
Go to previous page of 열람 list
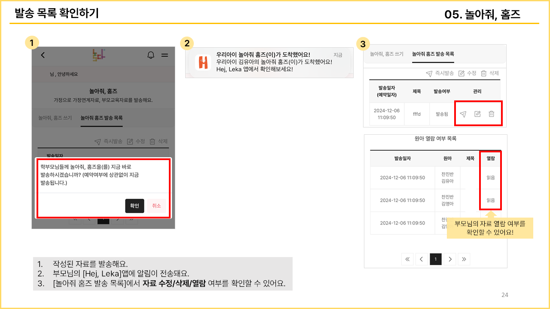pyautogui.click(x=422, y=259)
